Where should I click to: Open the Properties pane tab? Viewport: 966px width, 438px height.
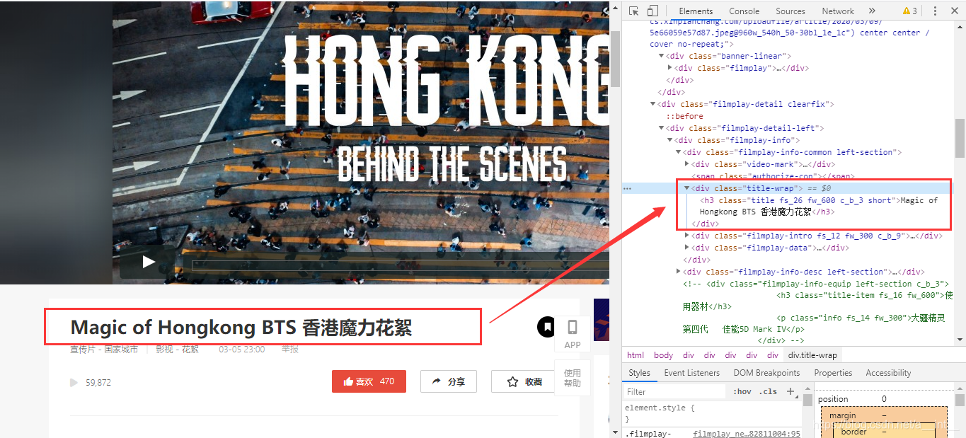pos(833,373)
